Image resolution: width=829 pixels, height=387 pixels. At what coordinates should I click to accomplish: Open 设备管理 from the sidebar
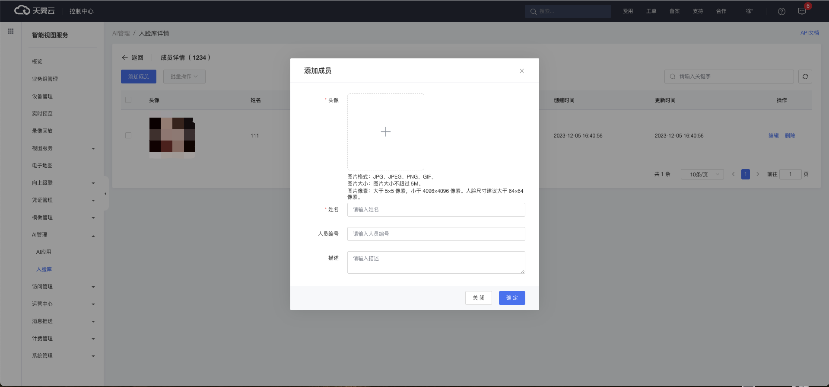[42, 96]
